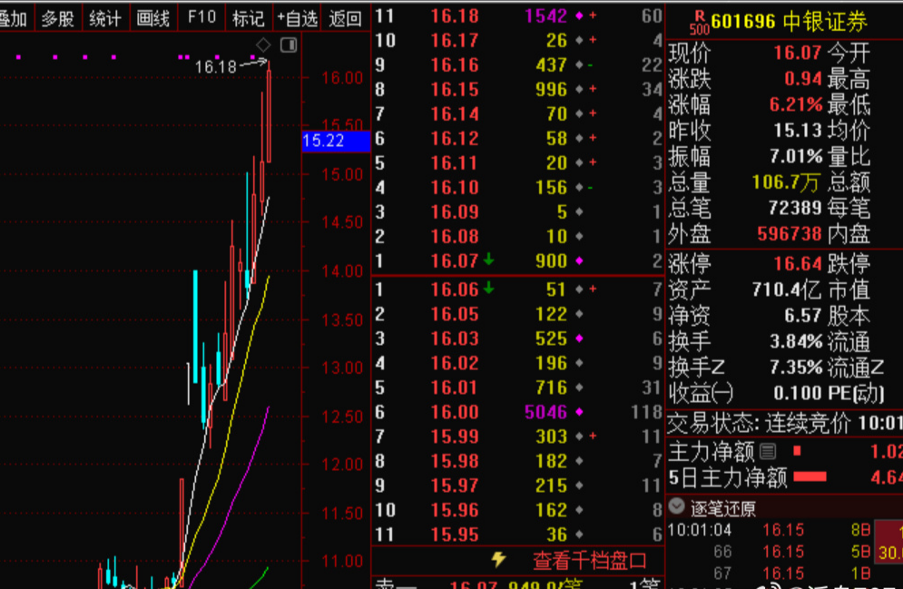Click the 返回 button

[345, 18]
